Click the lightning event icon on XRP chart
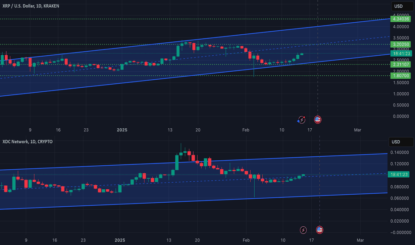 [302, 119]
